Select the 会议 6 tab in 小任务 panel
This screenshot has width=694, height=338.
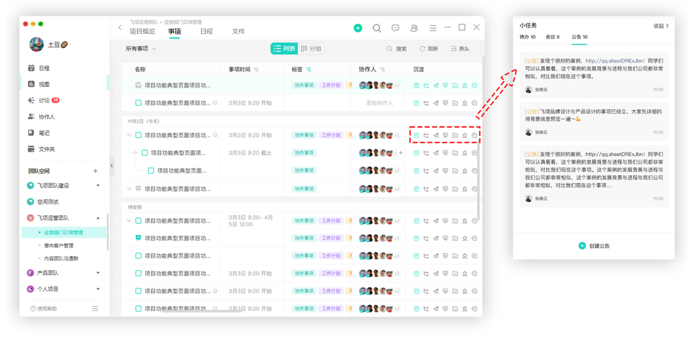click(x=552, y=37)
